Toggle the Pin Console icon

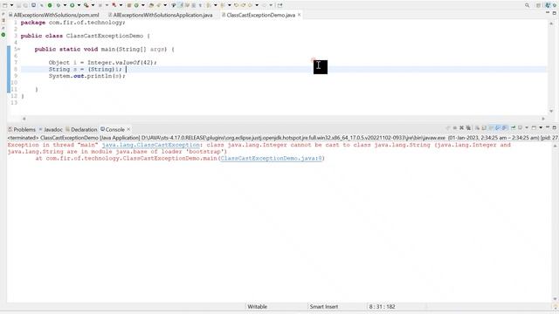tap(514, 128)
